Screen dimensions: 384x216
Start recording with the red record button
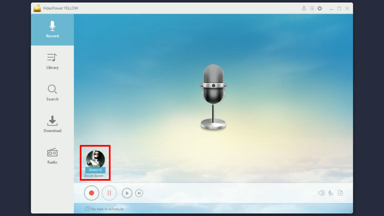pos(91,193)
